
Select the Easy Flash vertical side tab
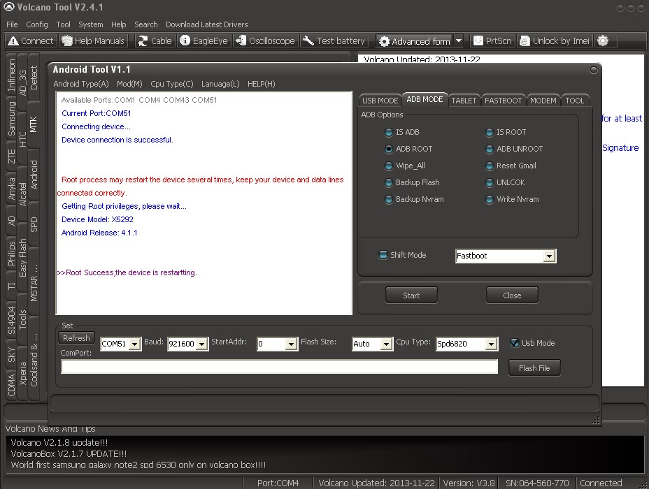pos(22,257)
